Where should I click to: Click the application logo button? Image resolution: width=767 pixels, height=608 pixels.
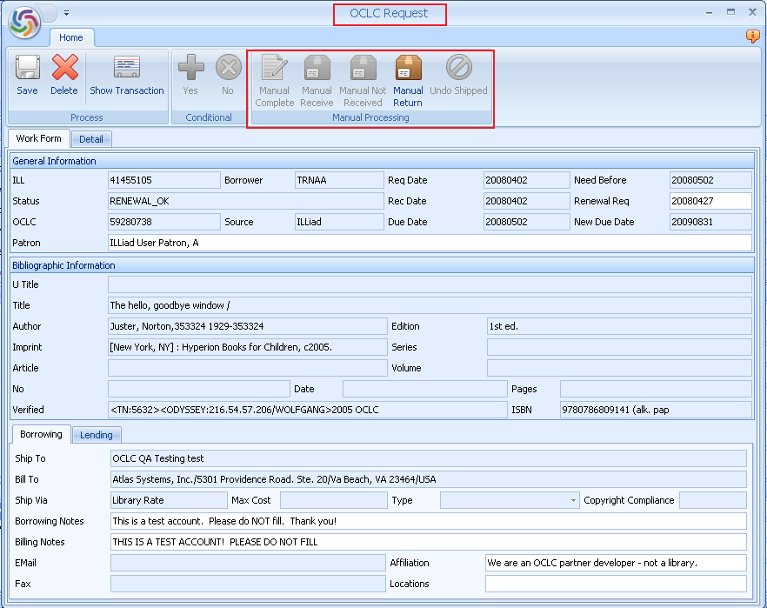coord(23,21)
